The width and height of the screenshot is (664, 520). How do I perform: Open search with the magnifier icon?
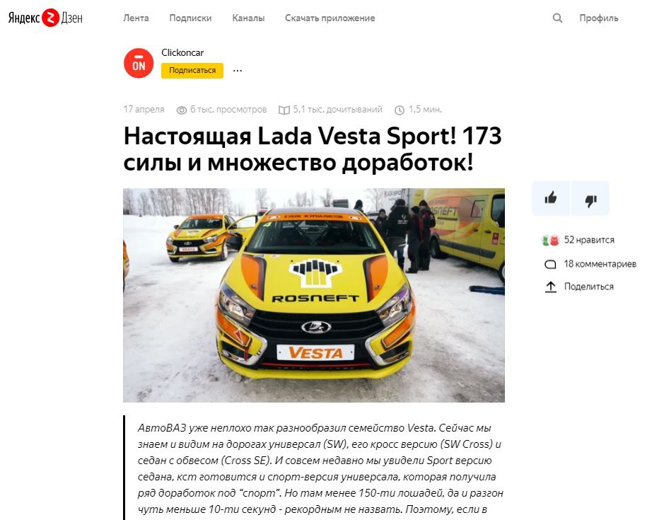pyautogui.click(x=557, y=18)
